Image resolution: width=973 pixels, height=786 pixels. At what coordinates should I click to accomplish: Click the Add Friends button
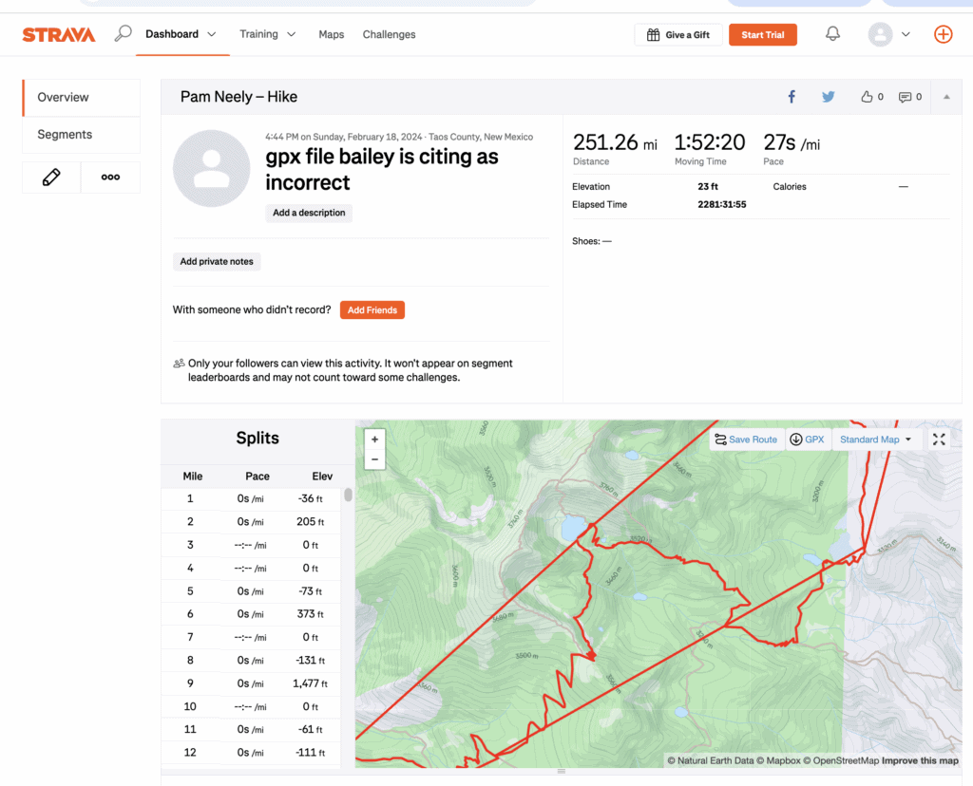[x=372, y=310]
